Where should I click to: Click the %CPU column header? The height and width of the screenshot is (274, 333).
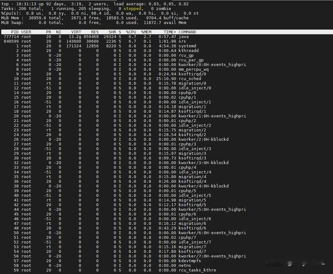pos(131,32)
